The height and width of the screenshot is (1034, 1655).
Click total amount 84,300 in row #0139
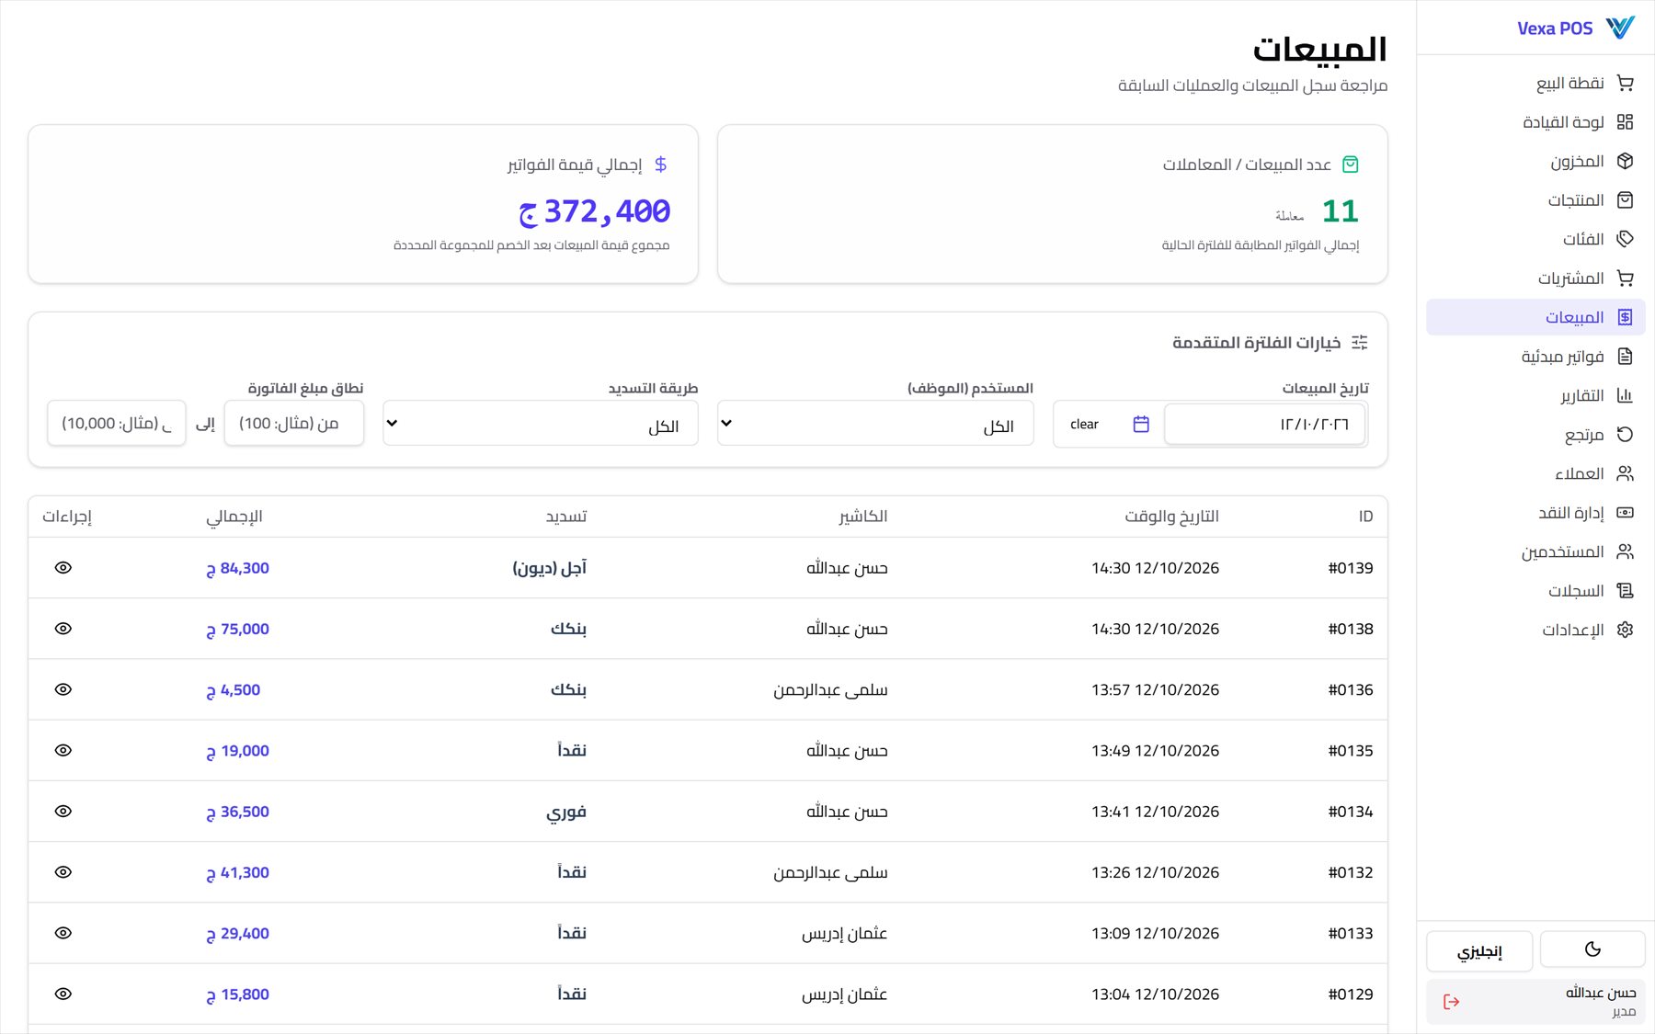237,568
